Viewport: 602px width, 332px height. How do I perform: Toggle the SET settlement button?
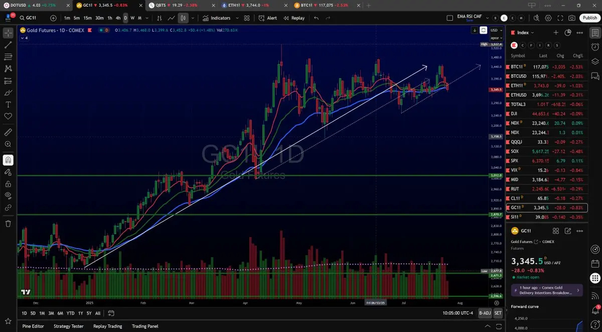coord(498,313)
